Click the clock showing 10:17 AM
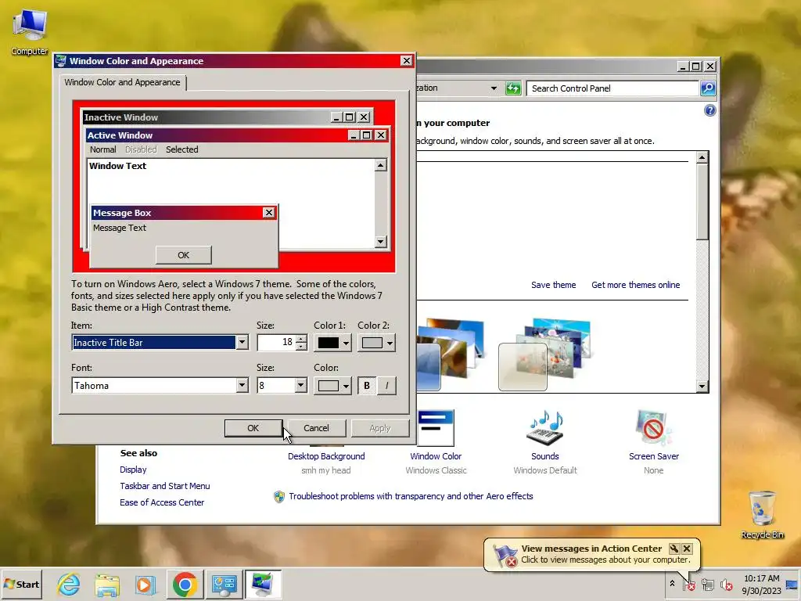The height and width of the screenshot is (601, 801). [761, 584]
